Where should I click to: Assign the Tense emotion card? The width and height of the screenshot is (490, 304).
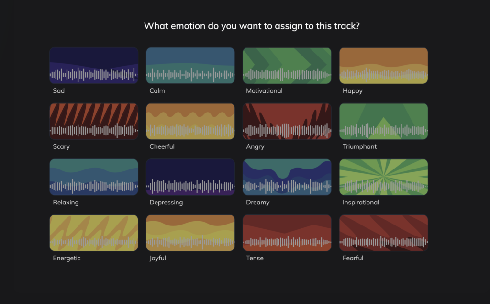tap(287, 233)
